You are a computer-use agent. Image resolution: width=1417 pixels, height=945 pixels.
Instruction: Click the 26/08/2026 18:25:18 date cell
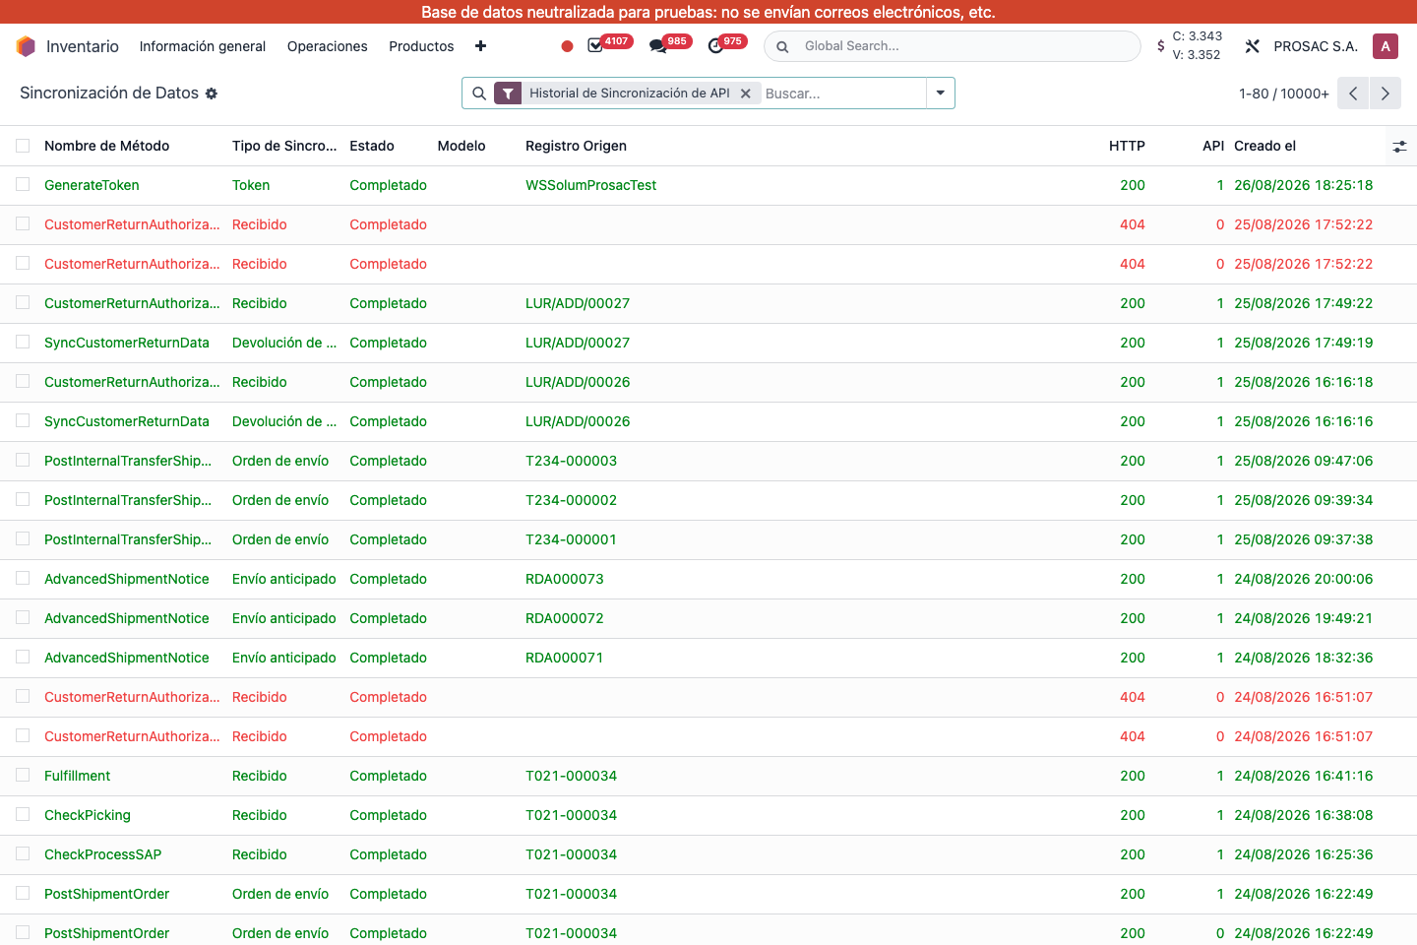(1303, 185)
